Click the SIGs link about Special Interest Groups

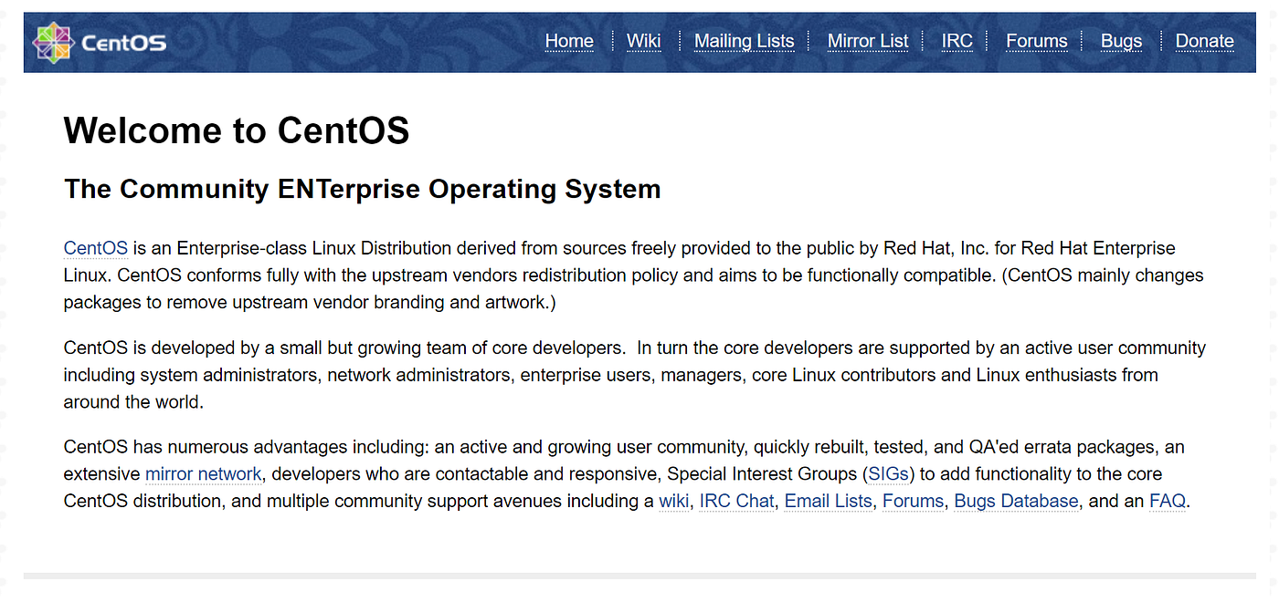click(888, 473)
